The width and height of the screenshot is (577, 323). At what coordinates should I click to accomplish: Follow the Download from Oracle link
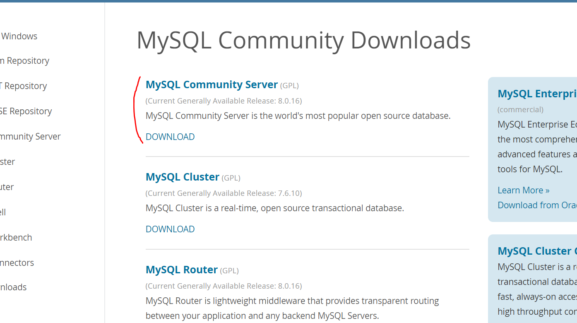(537, 205)
